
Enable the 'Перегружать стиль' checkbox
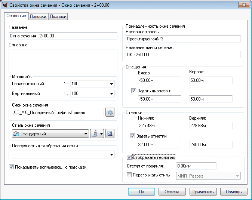coord(129,175)
